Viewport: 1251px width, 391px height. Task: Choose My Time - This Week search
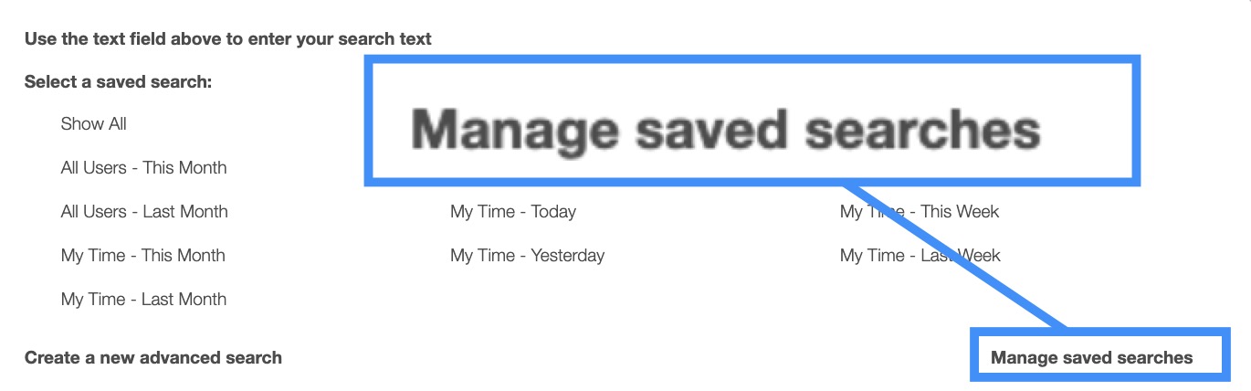pyautogui.click(x=920, y=212)
